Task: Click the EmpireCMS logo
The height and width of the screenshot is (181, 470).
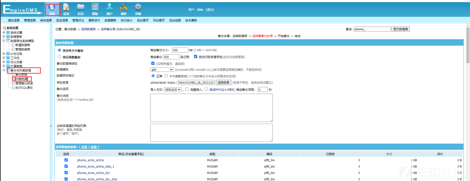Action: 23,9
